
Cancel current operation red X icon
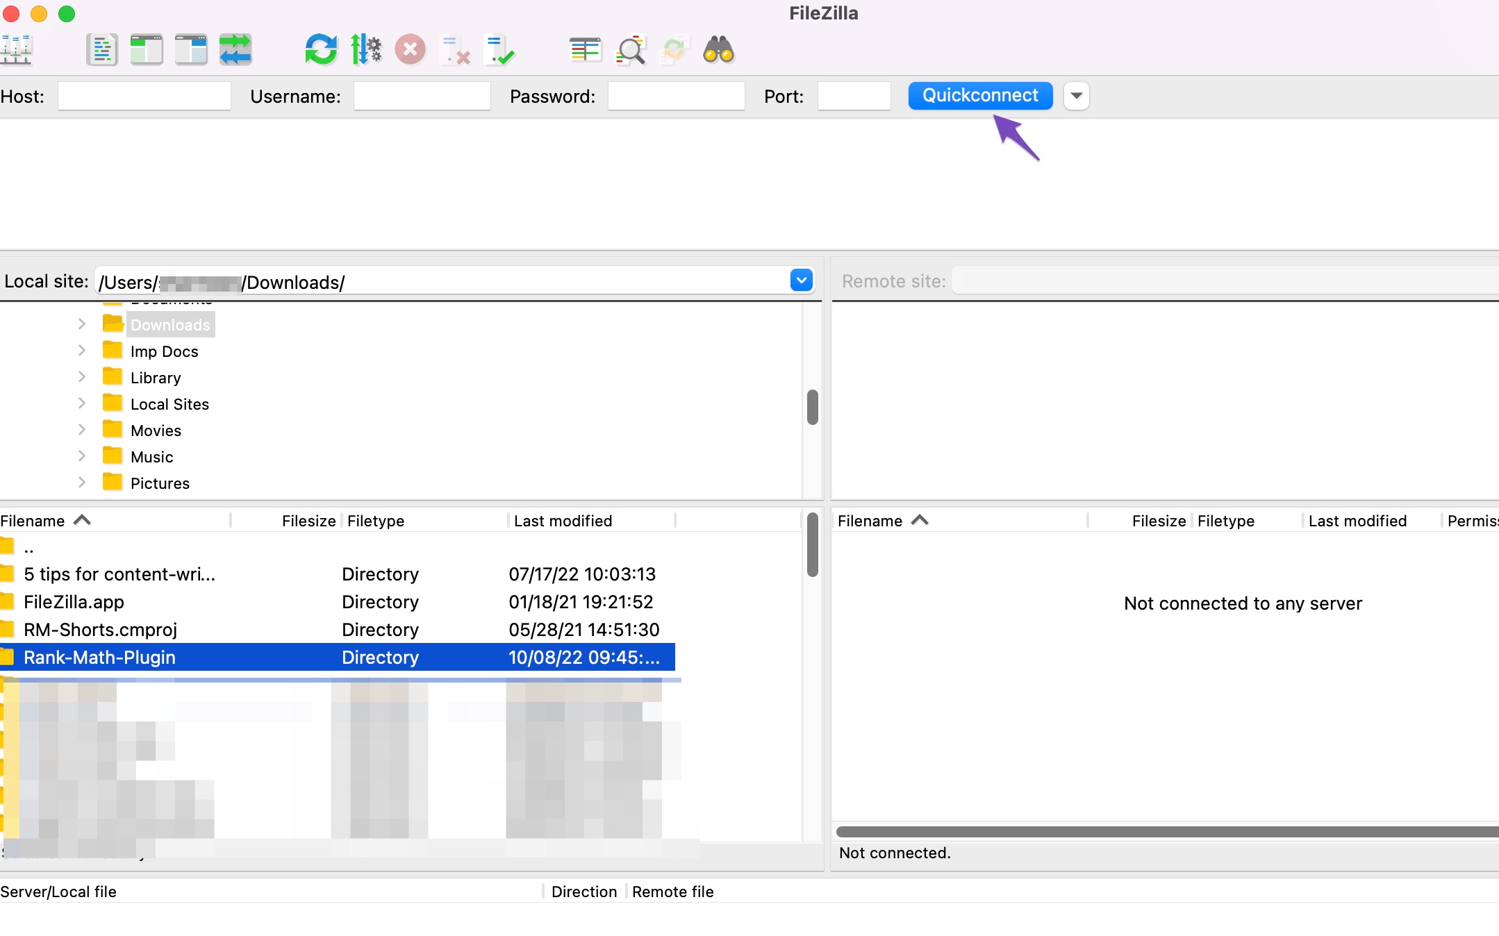411,50
